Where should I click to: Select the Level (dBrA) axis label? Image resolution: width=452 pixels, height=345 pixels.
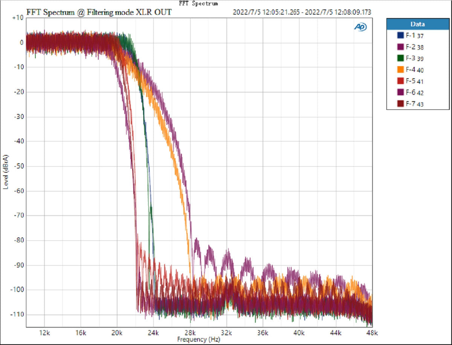point(6,172)
